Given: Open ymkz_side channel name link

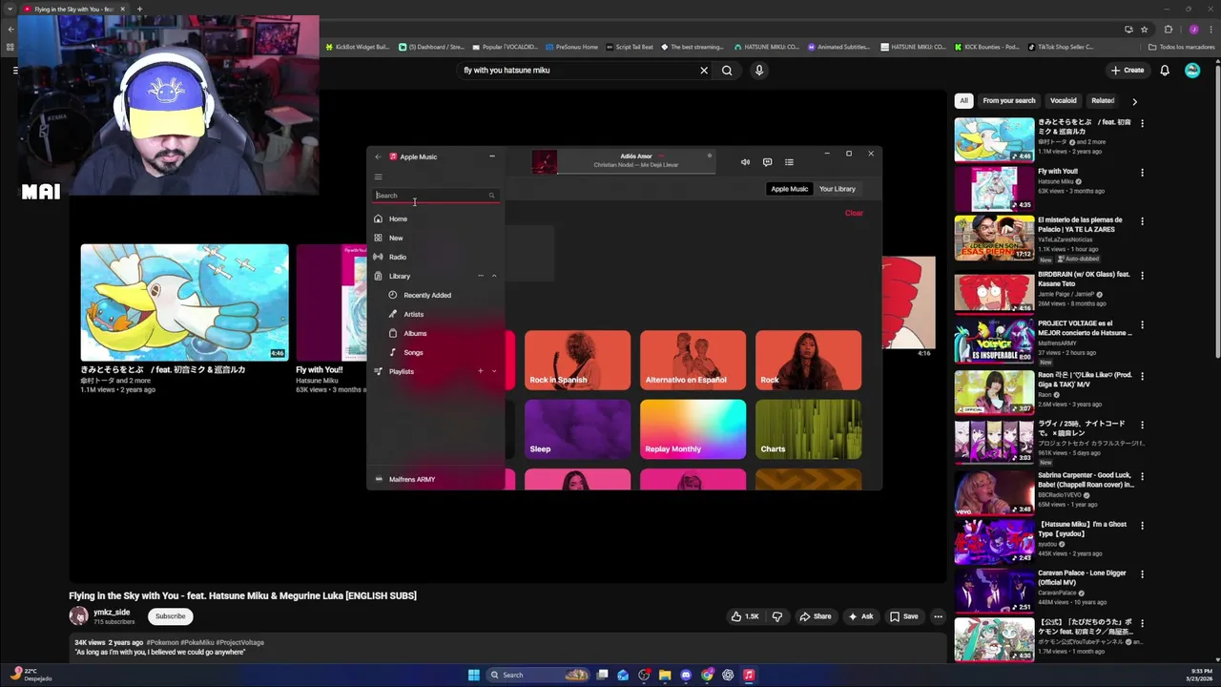Looking at the screenshot, I should tap(112, 613).
